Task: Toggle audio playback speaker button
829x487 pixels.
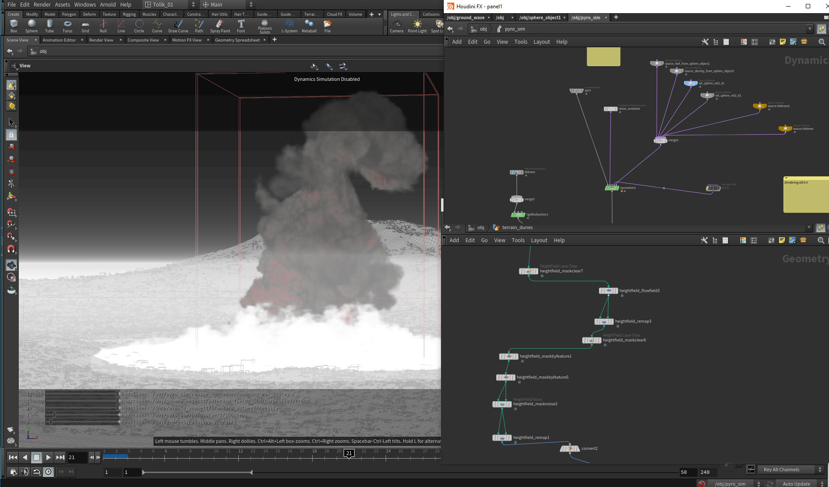Action: 25,472
